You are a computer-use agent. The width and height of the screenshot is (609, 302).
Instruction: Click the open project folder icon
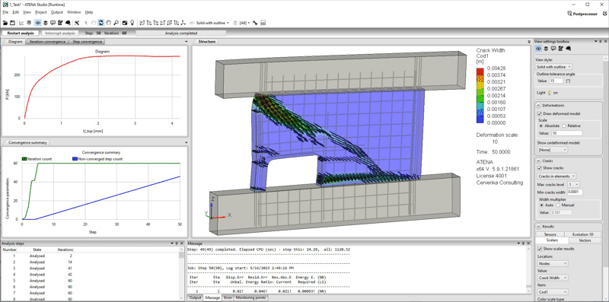(x=5, y=23)
